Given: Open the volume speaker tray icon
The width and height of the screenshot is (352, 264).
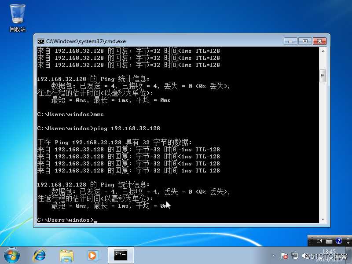Looking at the screenshot, I should coord(304,256).
